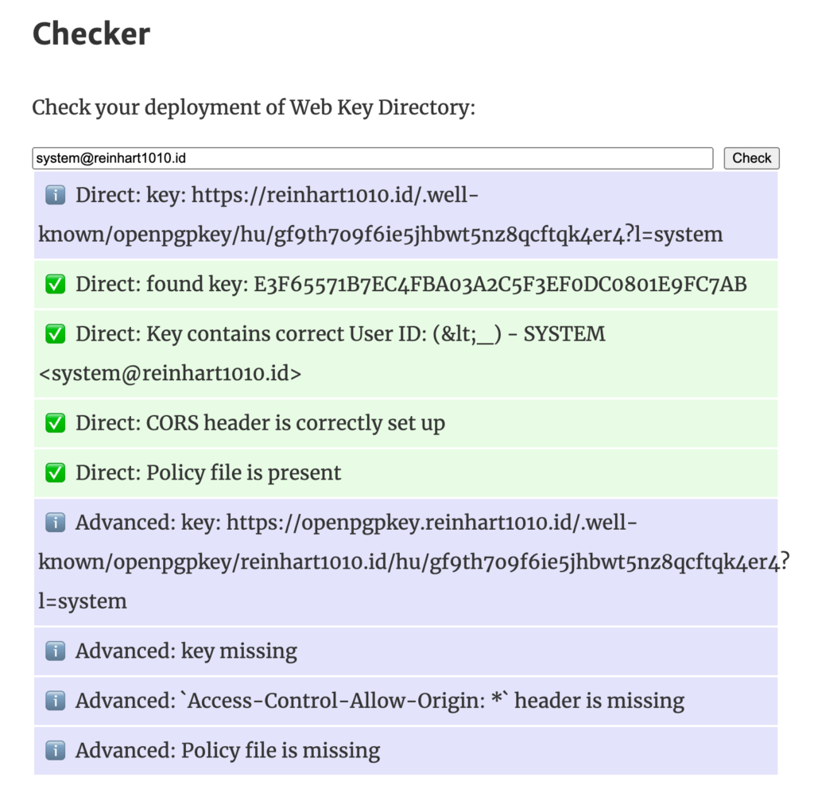Image resolution: width=814 pixels, height=797 pixels.
Task: Click 'Direct: Policy file is present' text
Action: point(208,472)
